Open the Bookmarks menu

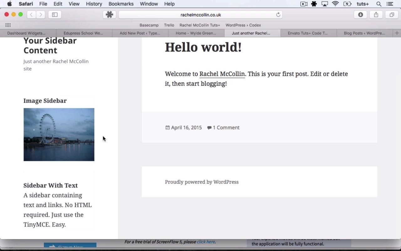[x=121, y=4]
